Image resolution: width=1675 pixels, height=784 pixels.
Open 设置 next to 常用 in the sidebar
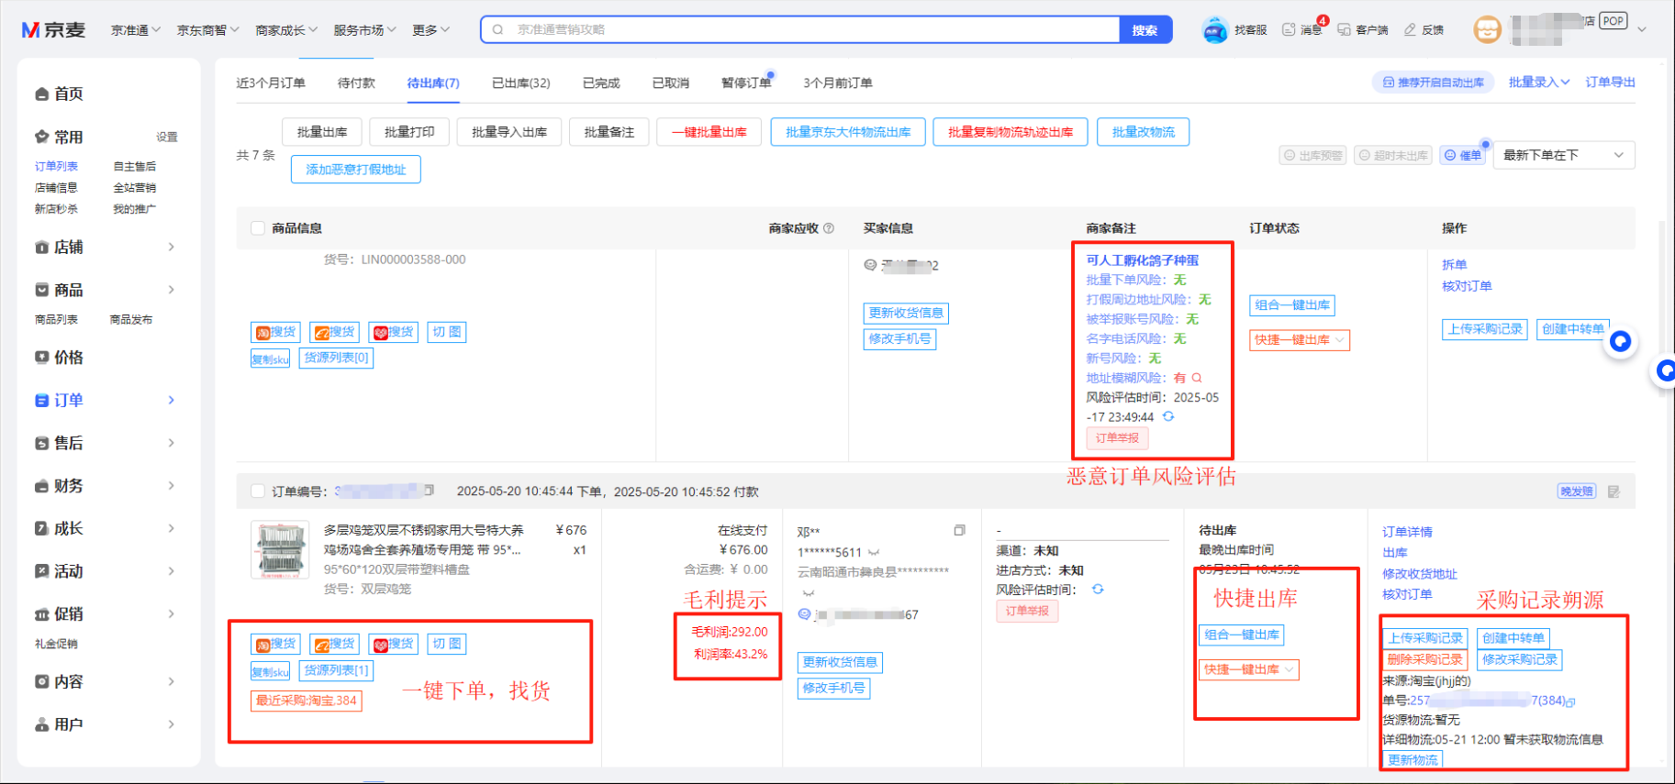(167, 137)
